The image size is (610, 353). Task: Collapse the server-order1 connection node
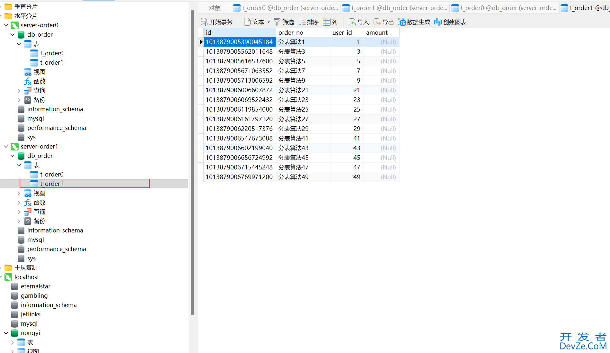click(x=6, y=146)
